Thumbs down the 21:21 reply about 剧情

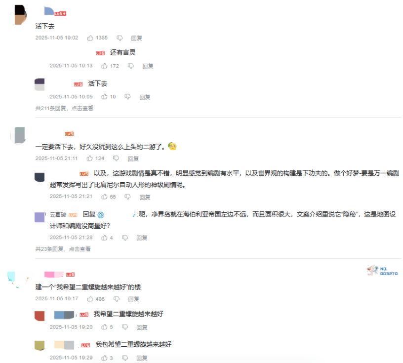coord(127,197)
